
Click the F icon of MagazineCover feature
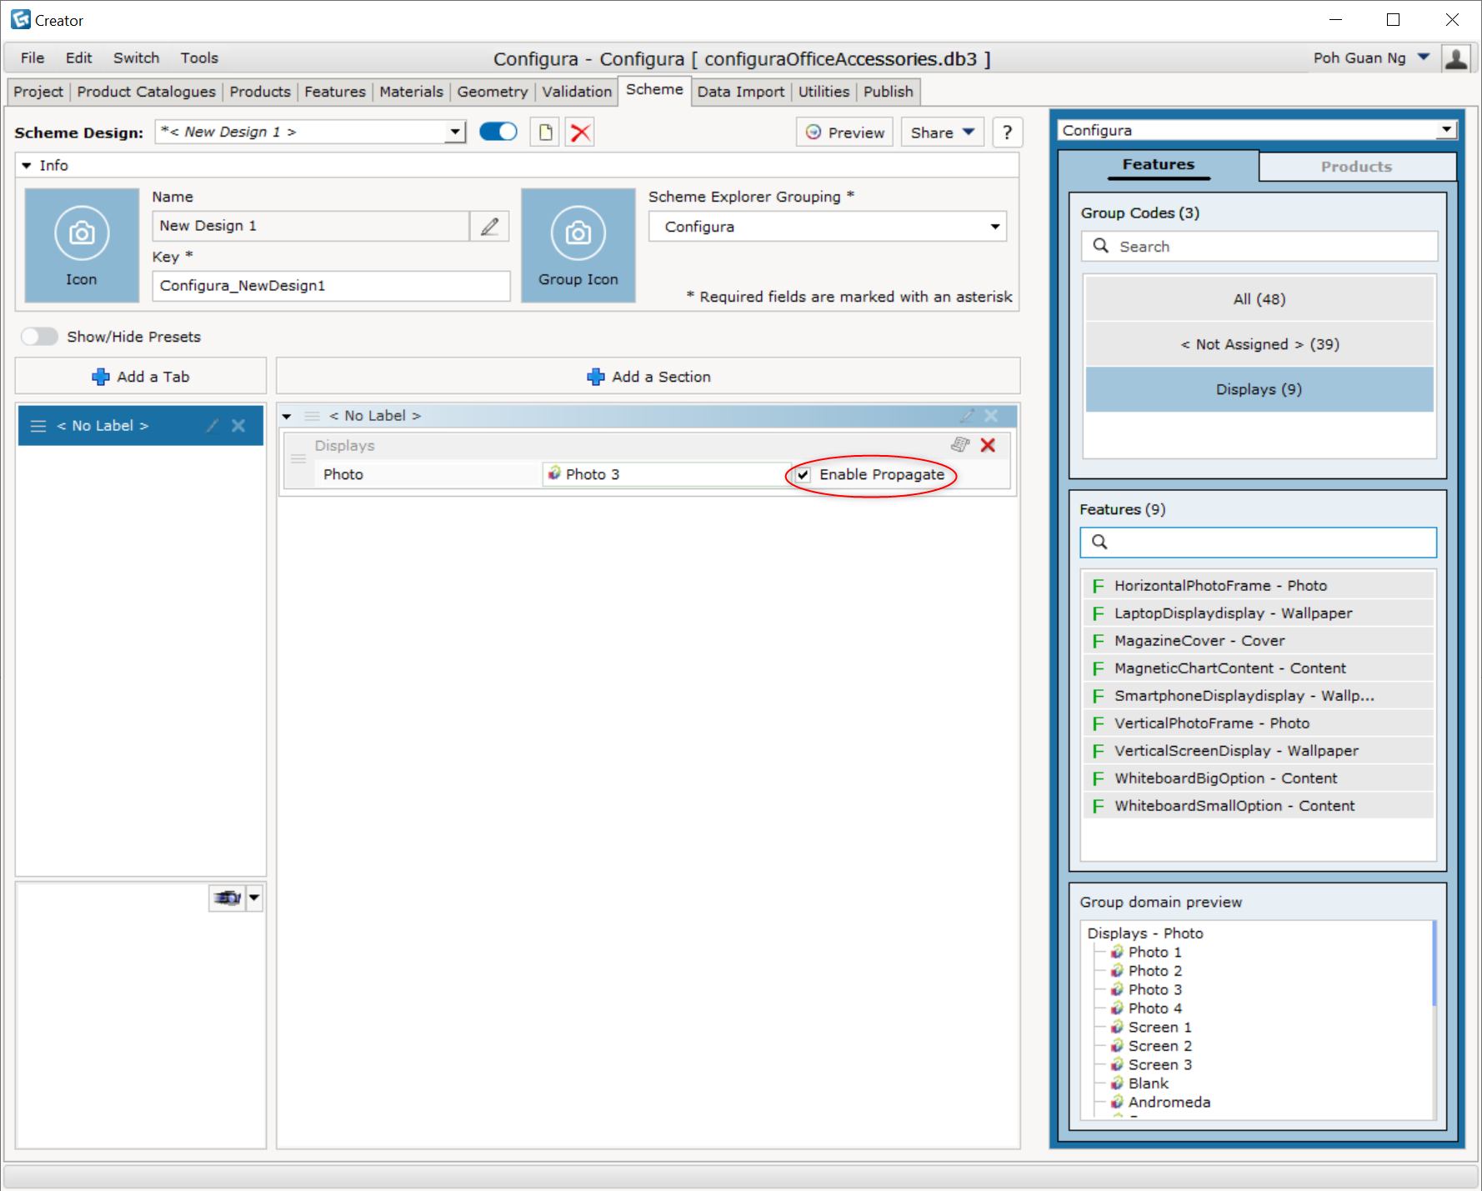pos(1098,641)
